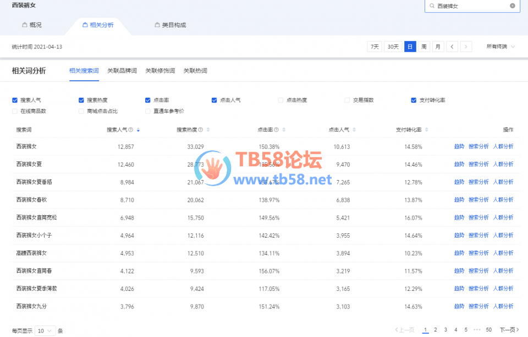Enable the 交易指数 checkbox
528x337 pixels.
point(347,100)
